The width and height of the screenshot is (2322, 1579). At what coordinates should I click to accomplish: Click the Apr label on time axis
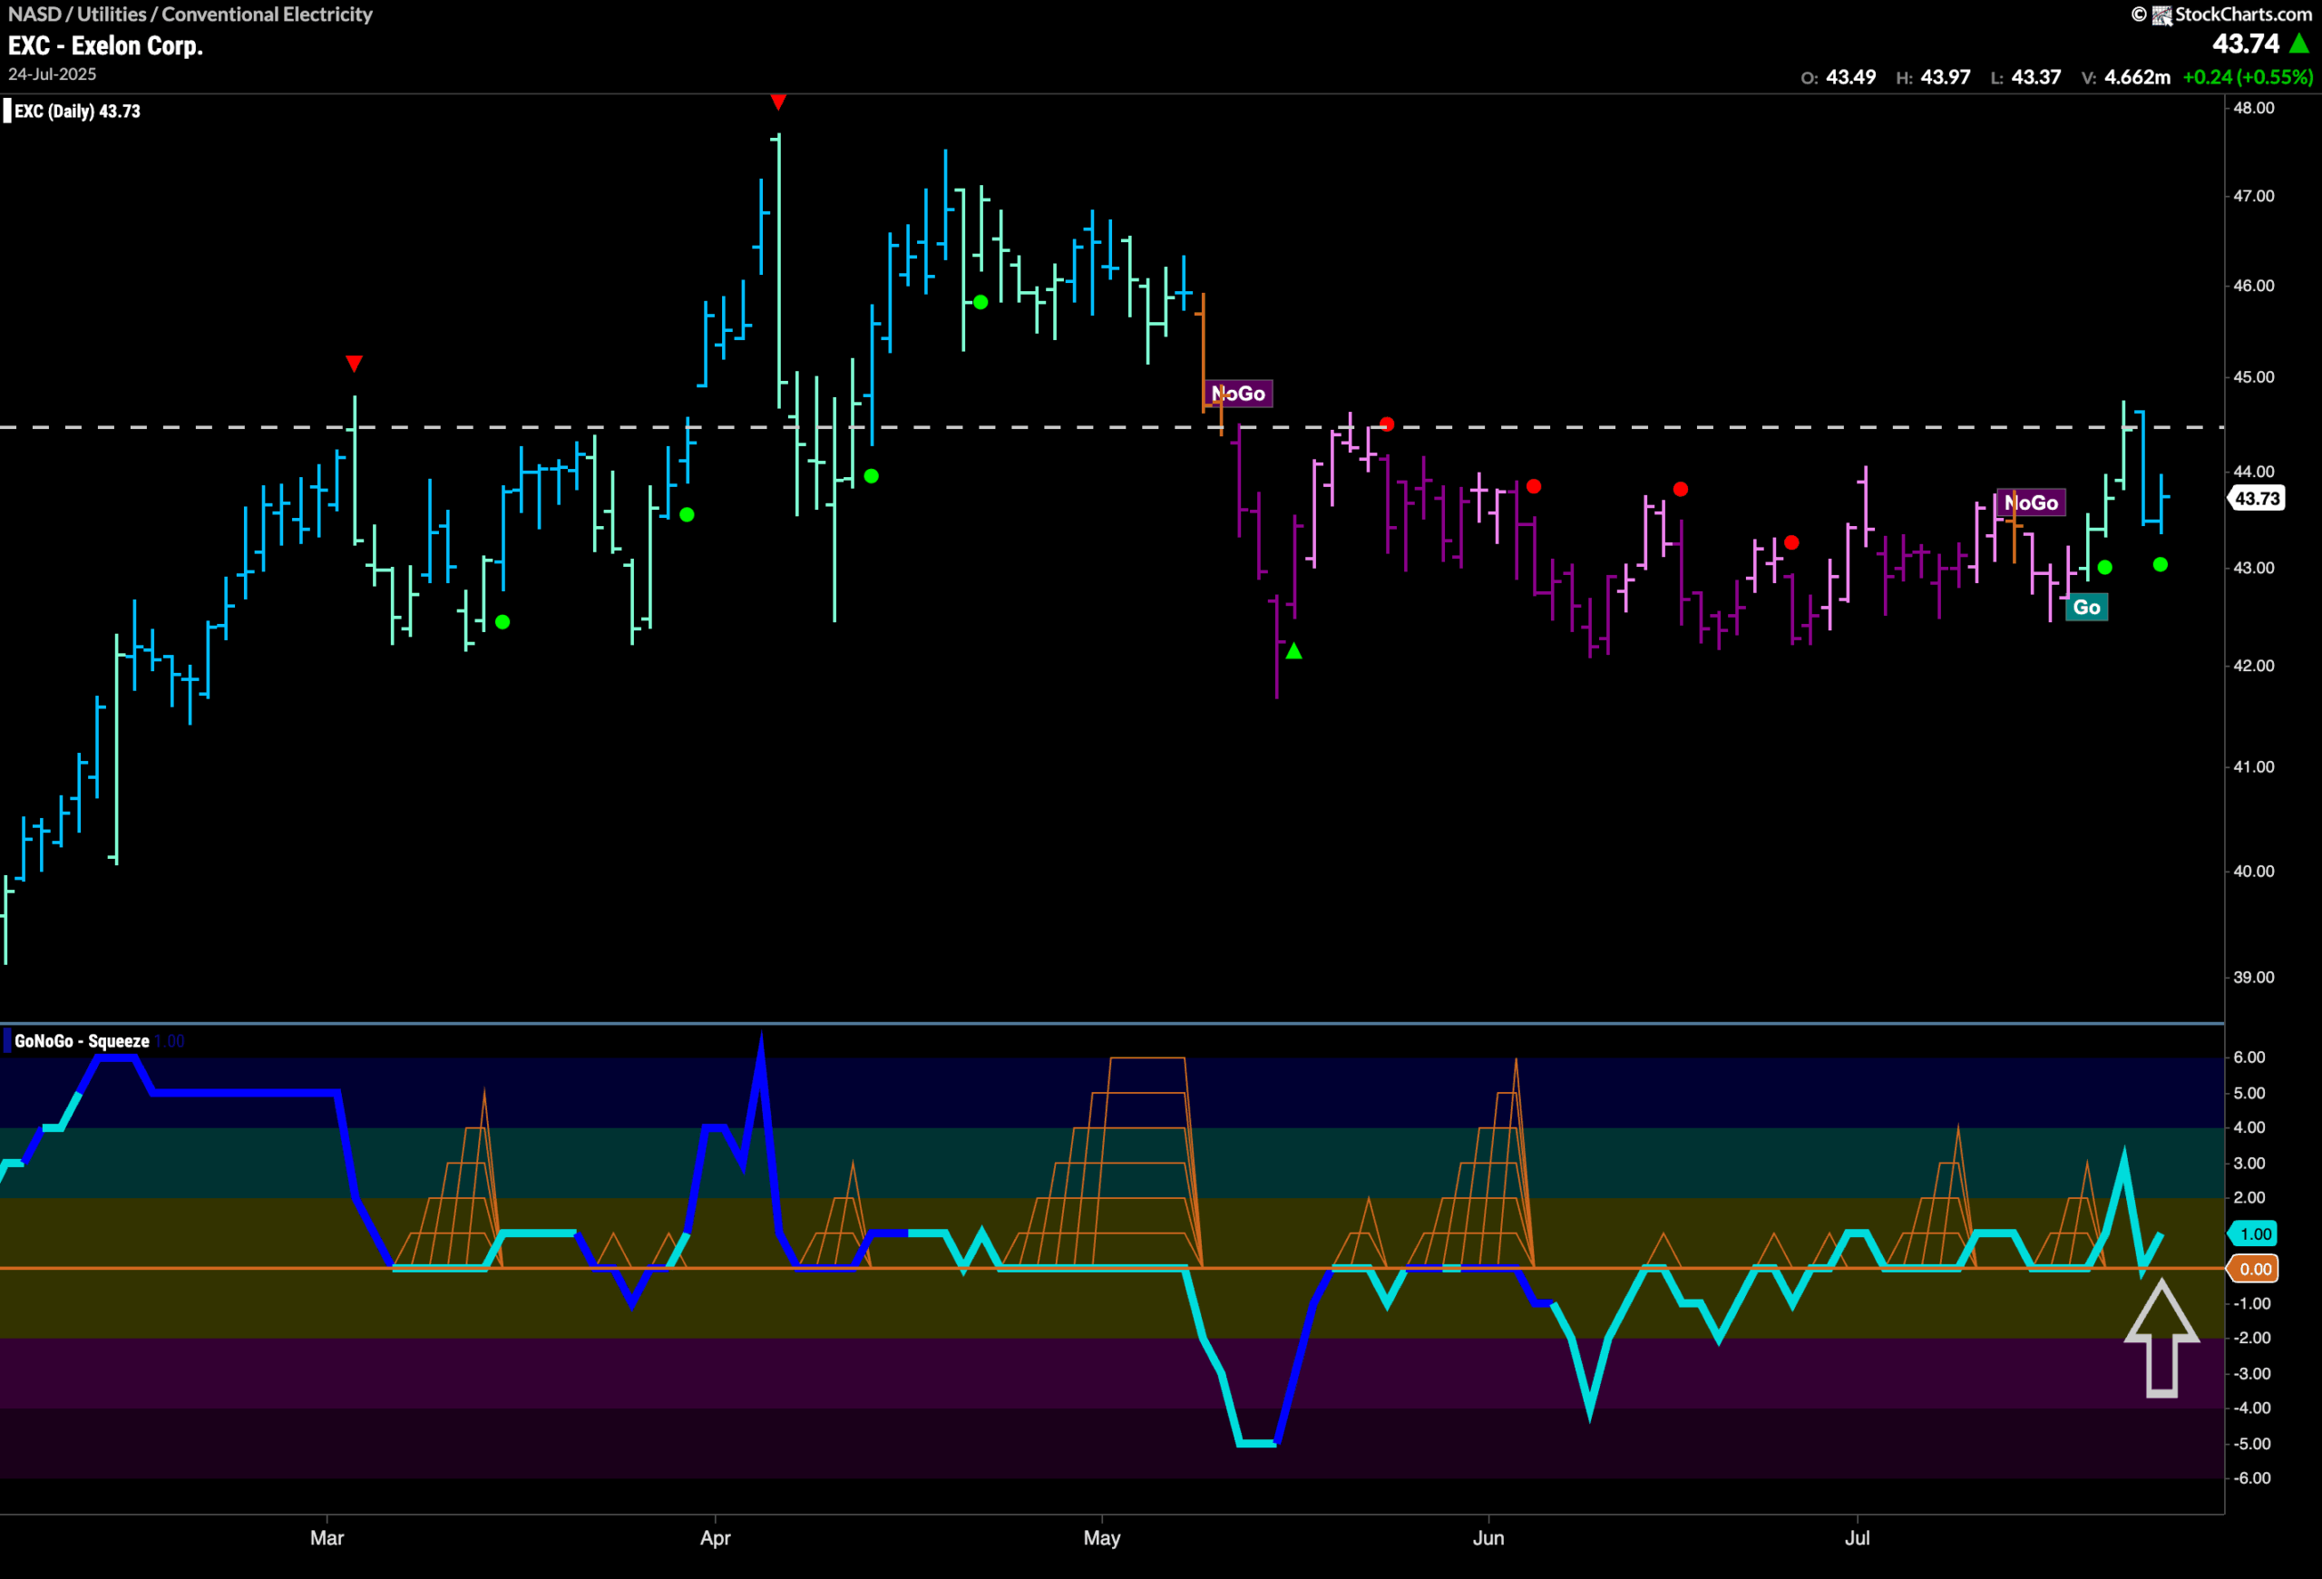pos(716,1537)
